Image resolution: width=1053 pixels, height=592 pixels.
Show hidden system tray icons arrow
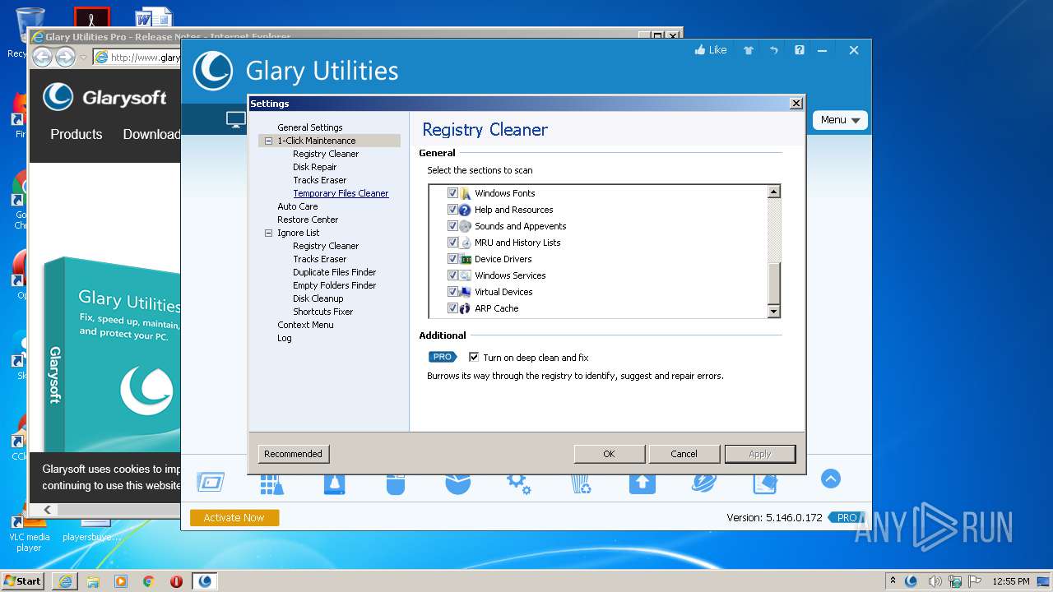coord(893,580)
